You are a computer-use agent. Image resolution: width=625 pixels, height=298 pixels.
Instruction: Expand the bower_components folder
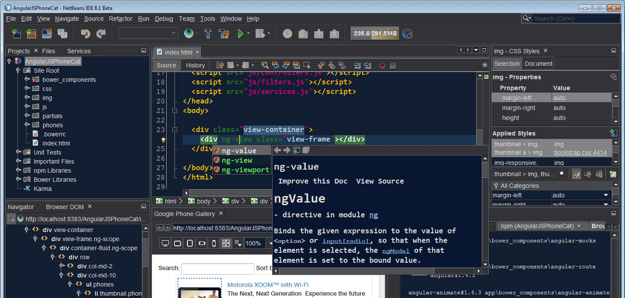click(27, 79)
